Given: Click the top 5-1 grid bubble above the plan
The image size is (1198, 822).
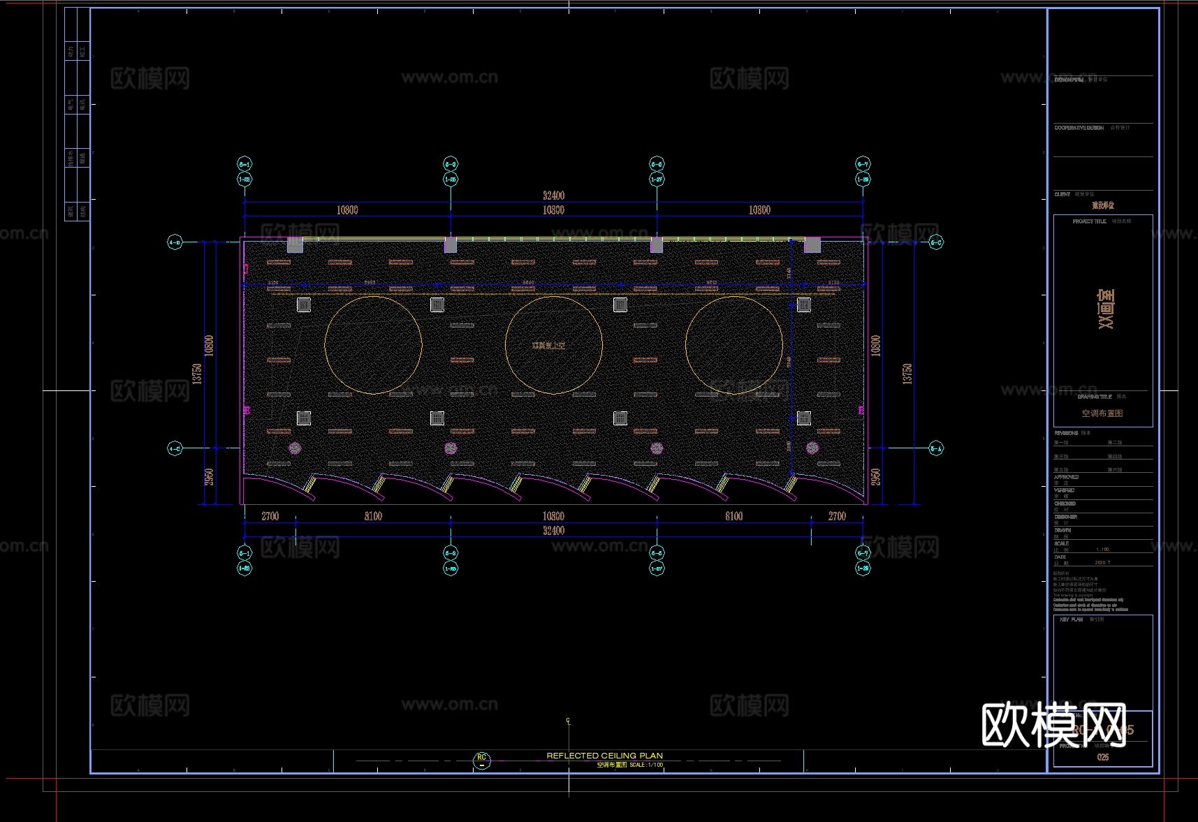Looking at the screenshot, I should click(x=244, y=164).
